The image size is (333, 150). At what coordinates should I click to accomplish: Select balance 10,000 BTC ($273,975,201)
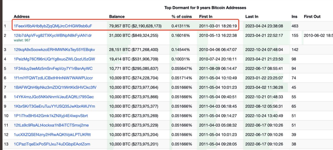pyautogui.click(x=134, y=144)
